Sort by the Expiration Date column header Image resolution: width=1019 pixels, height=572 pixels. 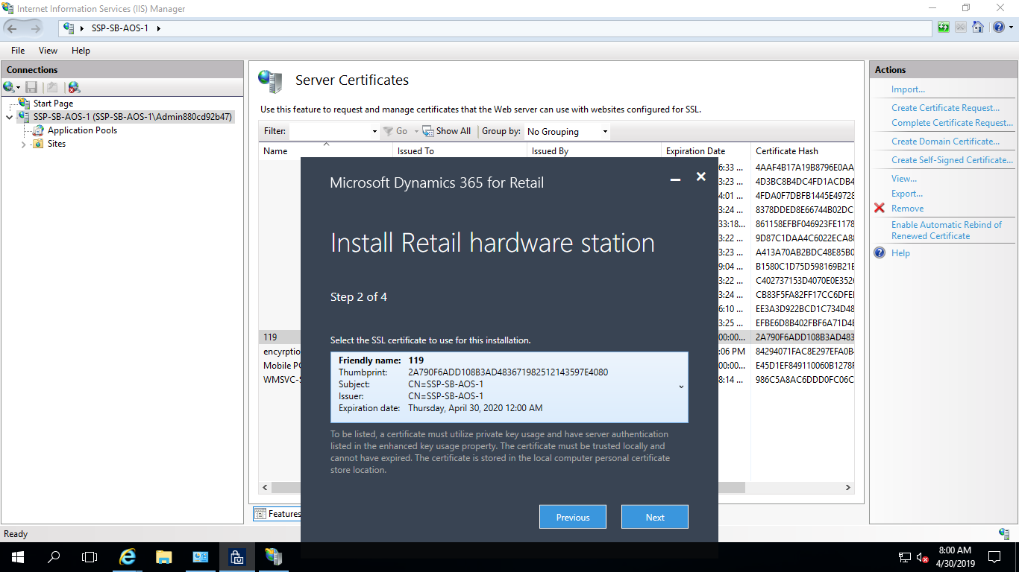point(706,150)
